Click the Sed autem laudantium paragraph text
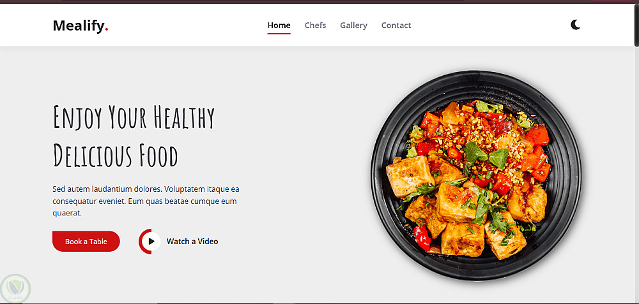The height and width of the screenshot is (304, 639). point(146,201)
